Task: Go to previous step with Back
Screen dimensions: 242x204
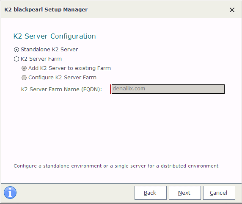Action: pos(151,193)
